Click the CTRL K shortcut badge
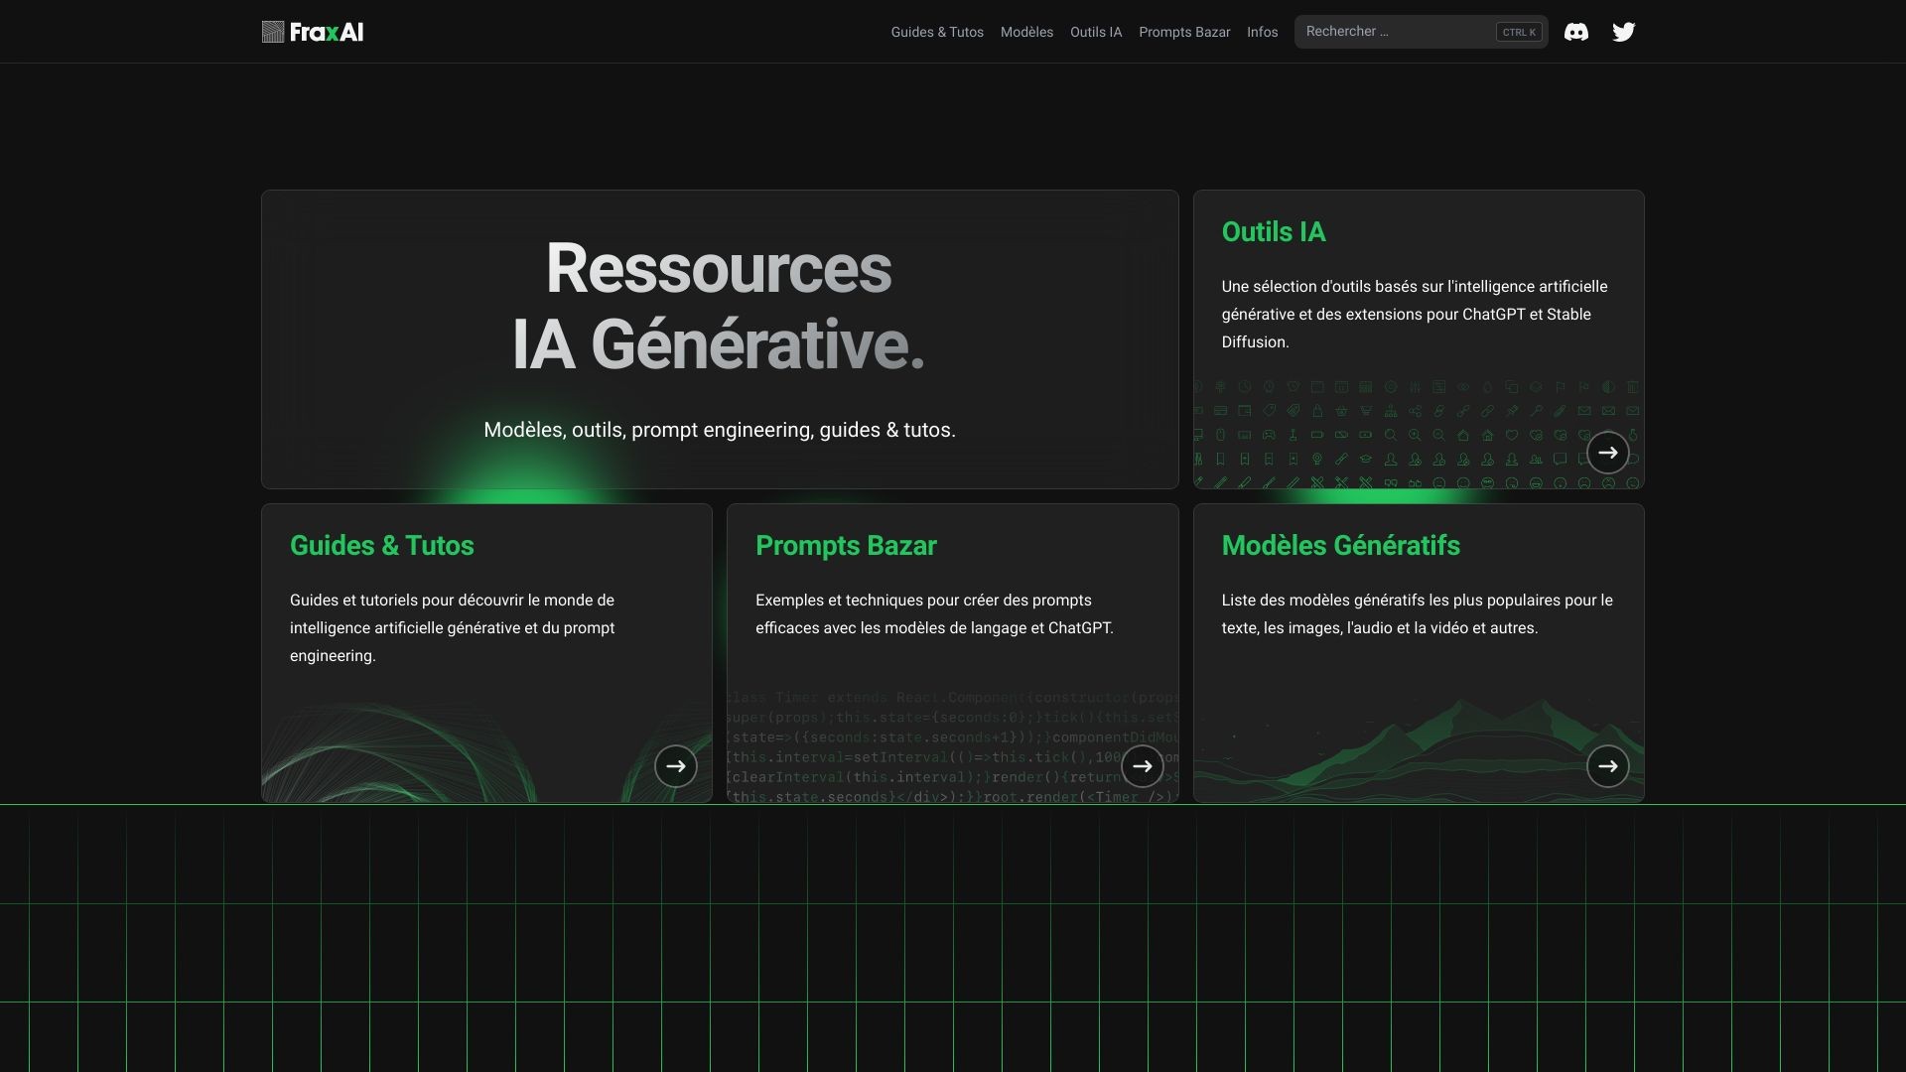1906x1072 pixels. 1519,32
